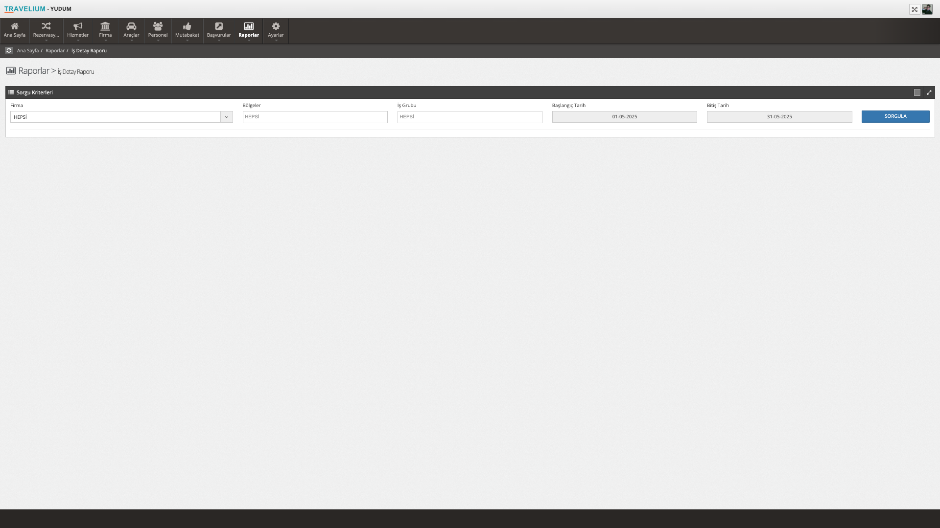940x528 pixels.
Task: Maximize the Sorgu Kriterleri panel
Action: [x=929, y=92]
